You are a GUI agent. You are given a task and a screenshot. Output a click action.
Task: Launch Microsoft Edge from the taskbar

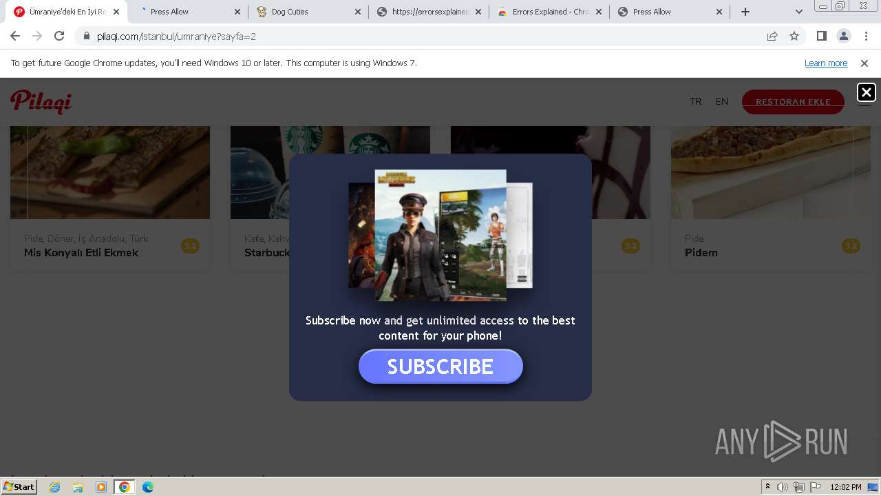point(148,487)
